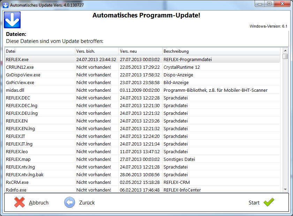This screenshot has width=293, height=216.
Task: Select the REFLEX.map file
Action: click(142, 159)
